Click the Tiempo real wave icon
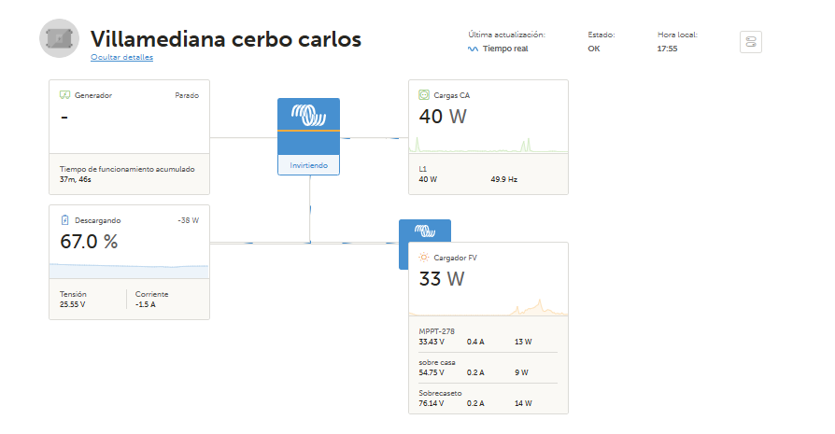 [473, 49]
